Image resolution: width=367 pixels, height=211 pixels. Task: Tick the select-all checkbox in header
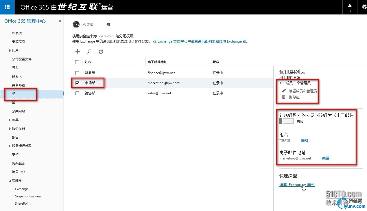[77, 62]
